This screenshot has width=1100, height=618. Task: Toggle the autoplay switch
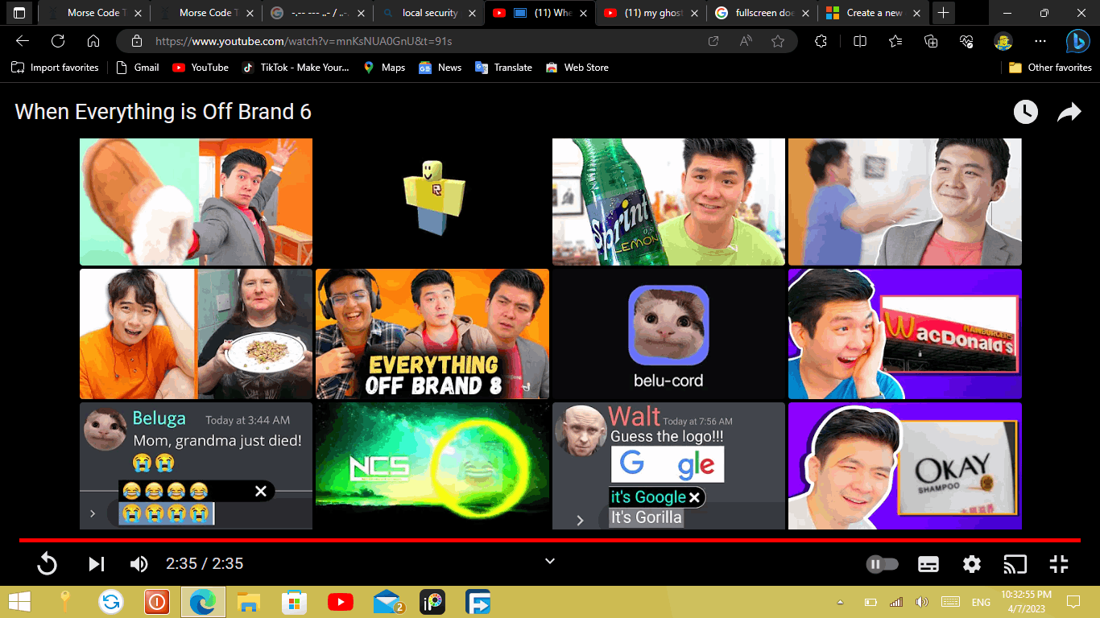881,564
